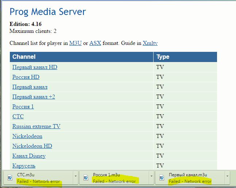Click the Первый канал.m3u download file icon
The height and width of the screenshot is (188, 236).
click(162, 178)
